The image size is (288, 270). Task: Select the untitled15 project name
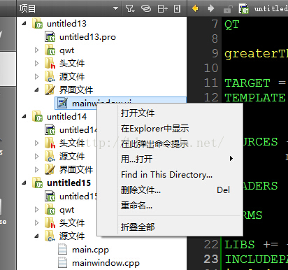point(69,183)
